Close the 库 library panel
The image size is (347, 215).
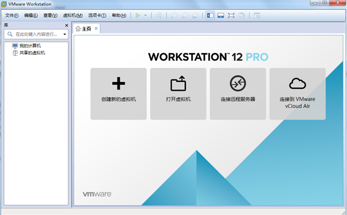pos(66,25)
